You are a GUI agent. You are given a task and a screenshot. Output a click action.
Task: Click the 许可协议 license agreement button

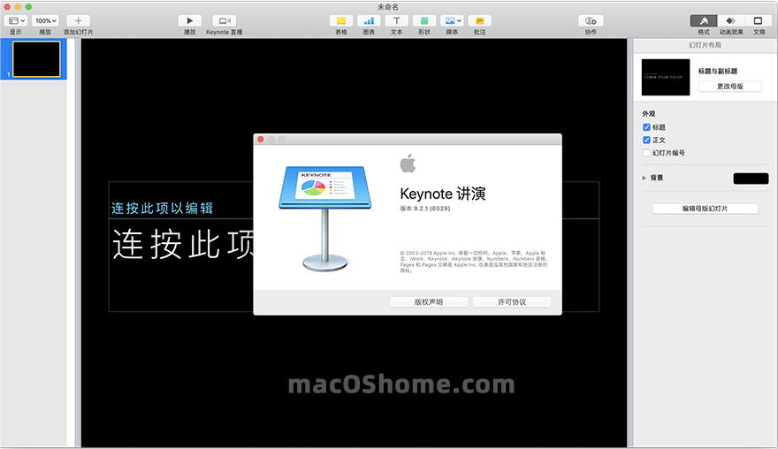[512, 302]
